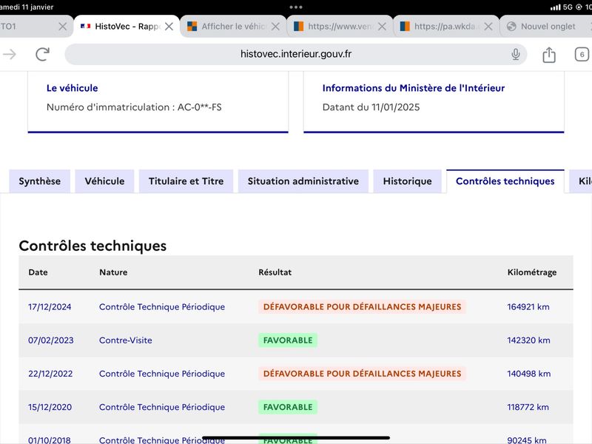Screen dimensions: 592x444
Task: Click the 'Le véhicule' card heading
Action: (x=72, y=88)
